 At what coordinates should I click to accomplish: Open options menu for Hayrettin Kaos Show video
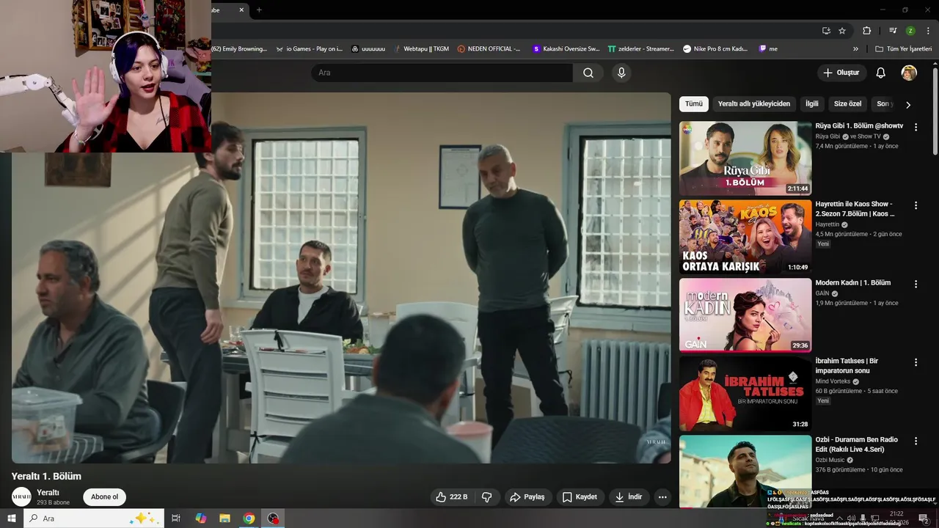[x=916, y=205]
